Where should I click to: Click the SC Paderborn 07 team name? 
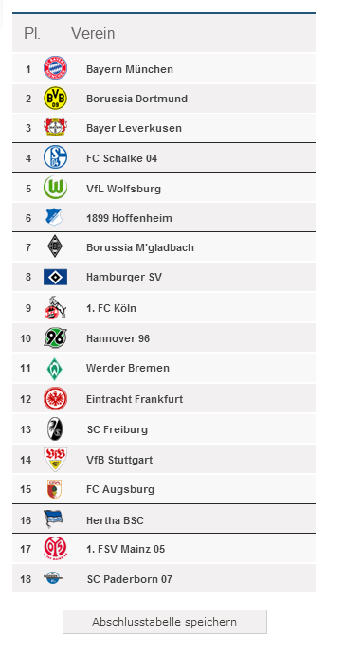click(x=130, y=579)
